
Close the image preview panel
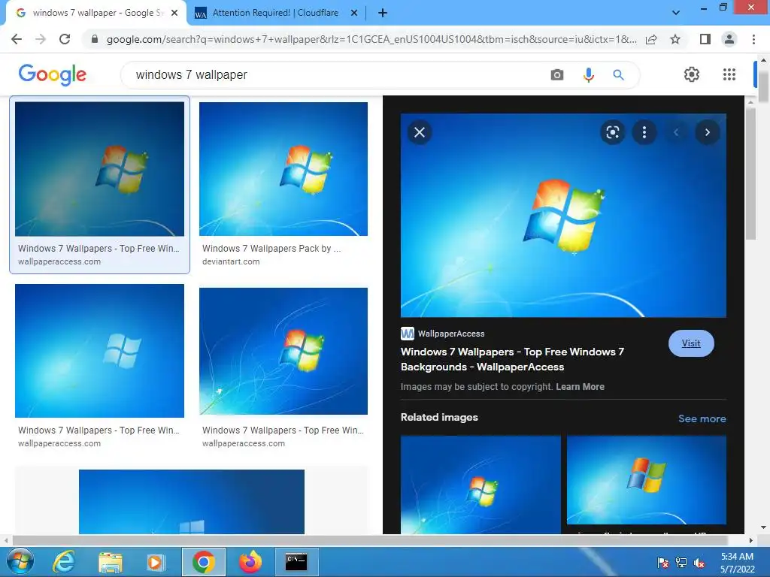pyautogui.click(x=420, y=132)
